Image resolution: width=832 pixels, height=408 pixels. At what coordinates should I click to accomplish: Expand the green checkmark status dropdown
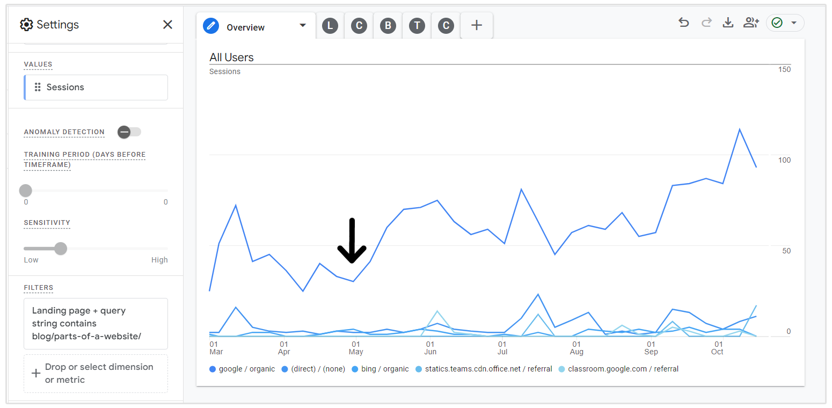coord(793,23)
